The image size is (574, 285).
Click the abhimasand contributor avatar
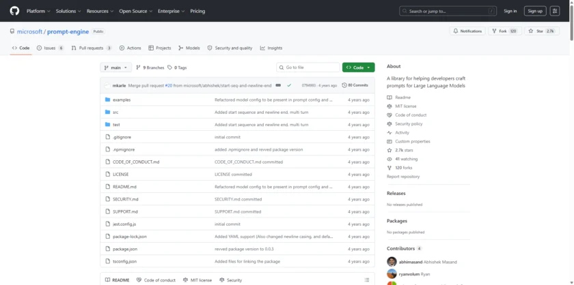[x=392, y=262]
